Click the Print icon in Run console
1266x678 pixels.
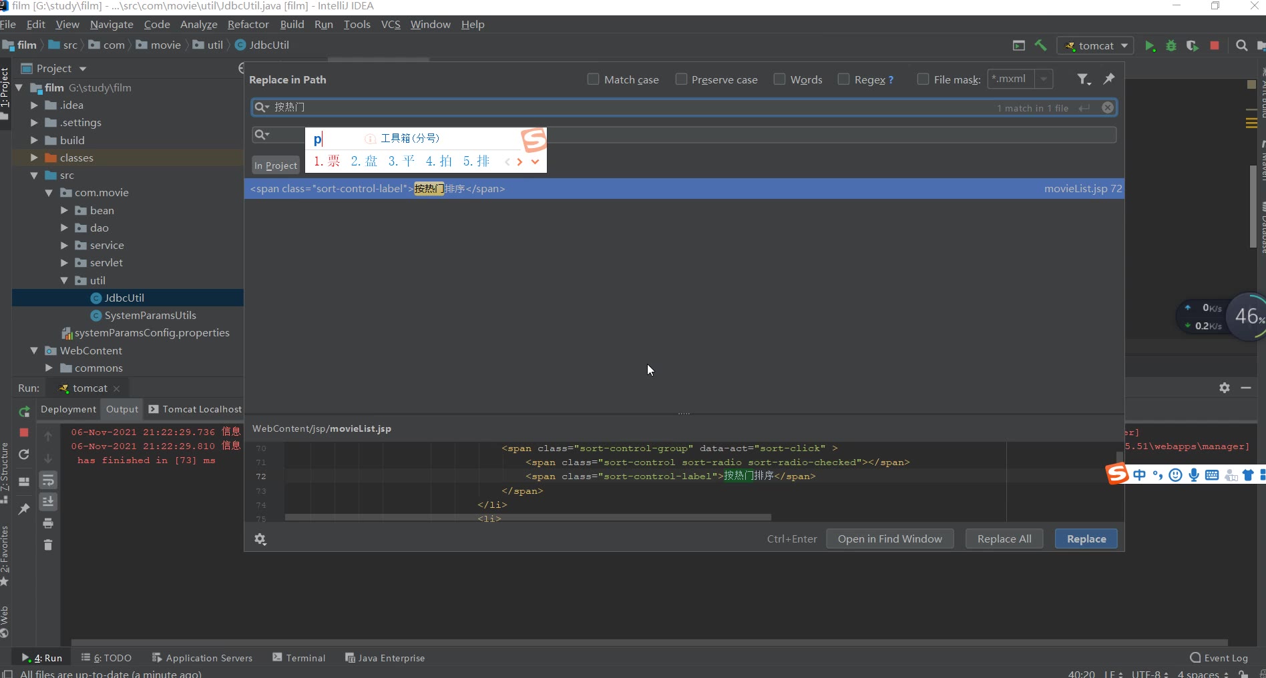coord(48,523)
